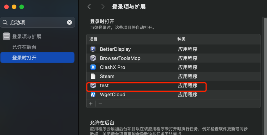This screenshot has height=135, width=267.
Task: Click the ClashX Pro cat icon
Action: coord(93,67)
